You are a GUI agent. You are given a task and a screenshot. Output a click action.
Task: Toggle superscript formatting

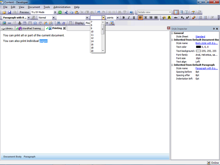click(x=187, y=18)
